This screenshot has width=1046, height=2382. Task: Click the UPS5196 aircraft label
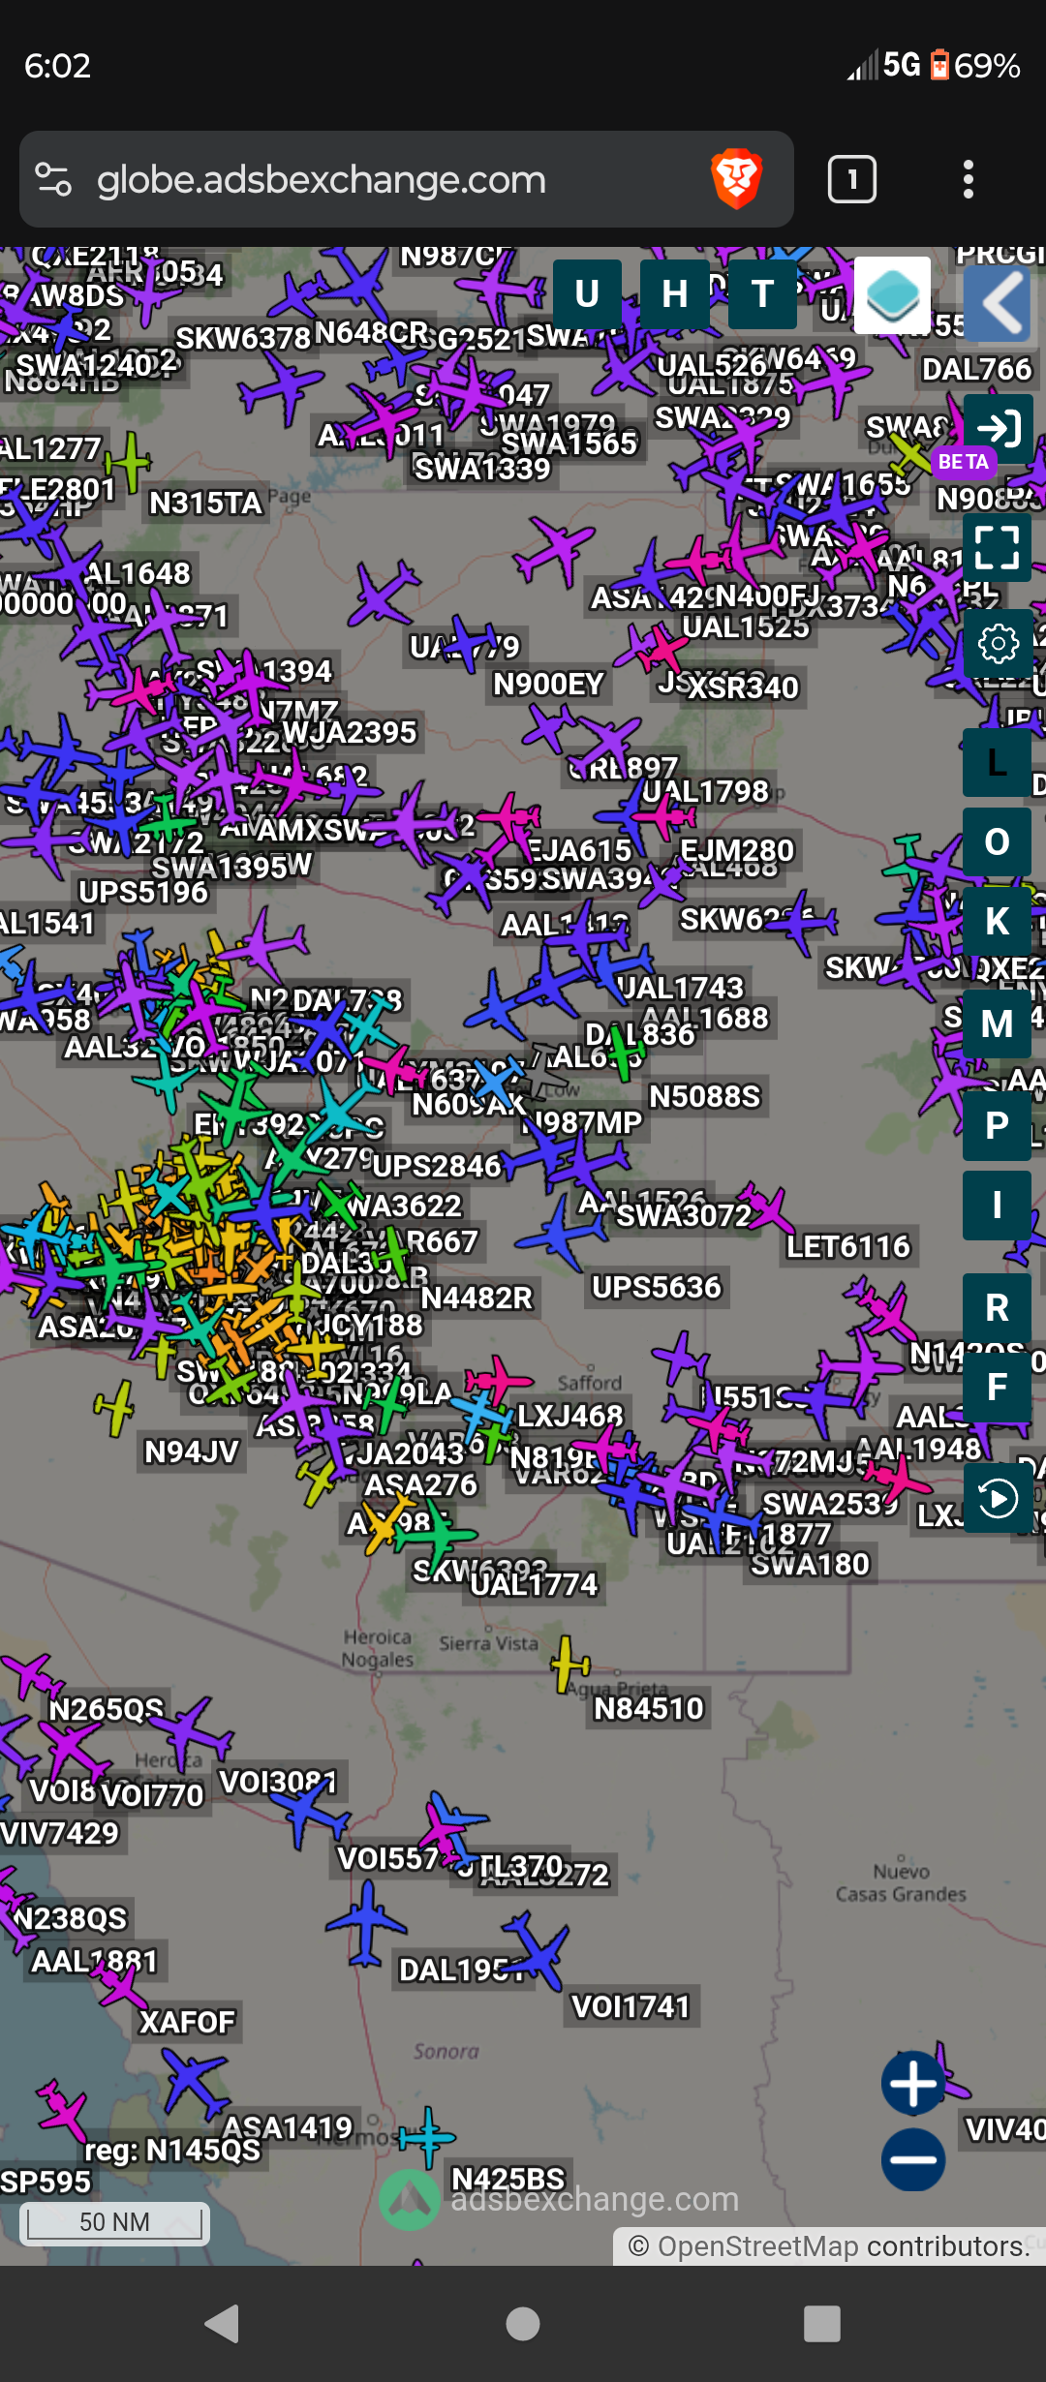[143, 892]
